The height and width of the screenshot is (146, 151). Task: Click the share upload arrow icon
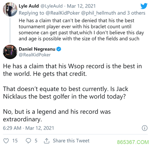click(x=47, y=141)
